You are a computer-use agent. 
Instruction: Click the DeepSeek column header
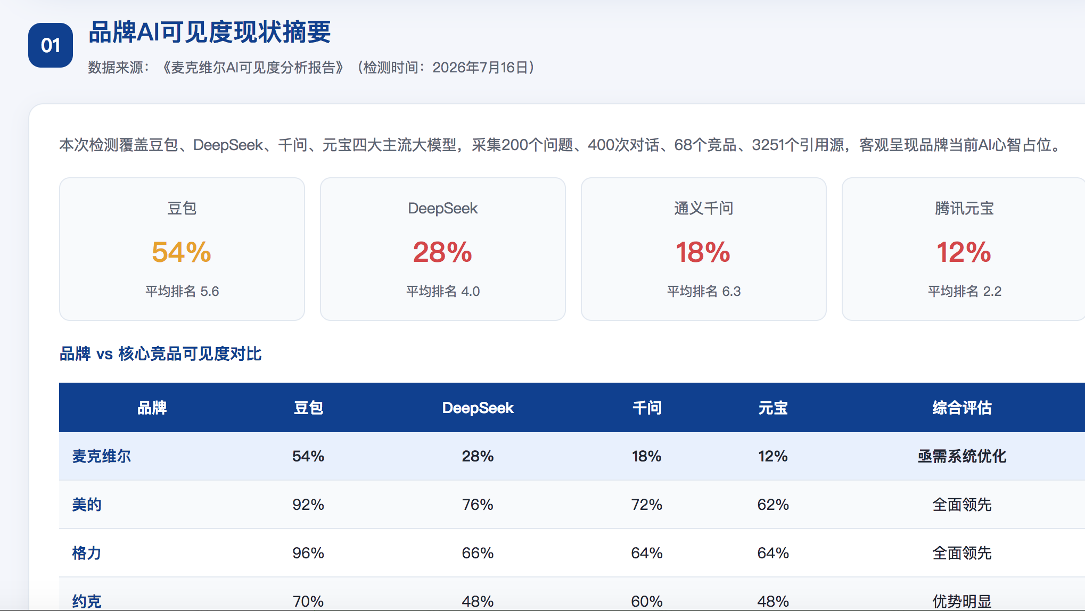[478, 408]
